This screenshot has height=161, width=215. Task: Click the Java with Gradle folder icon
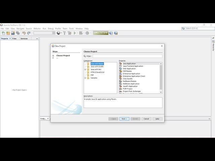click(x=88, y=66)
